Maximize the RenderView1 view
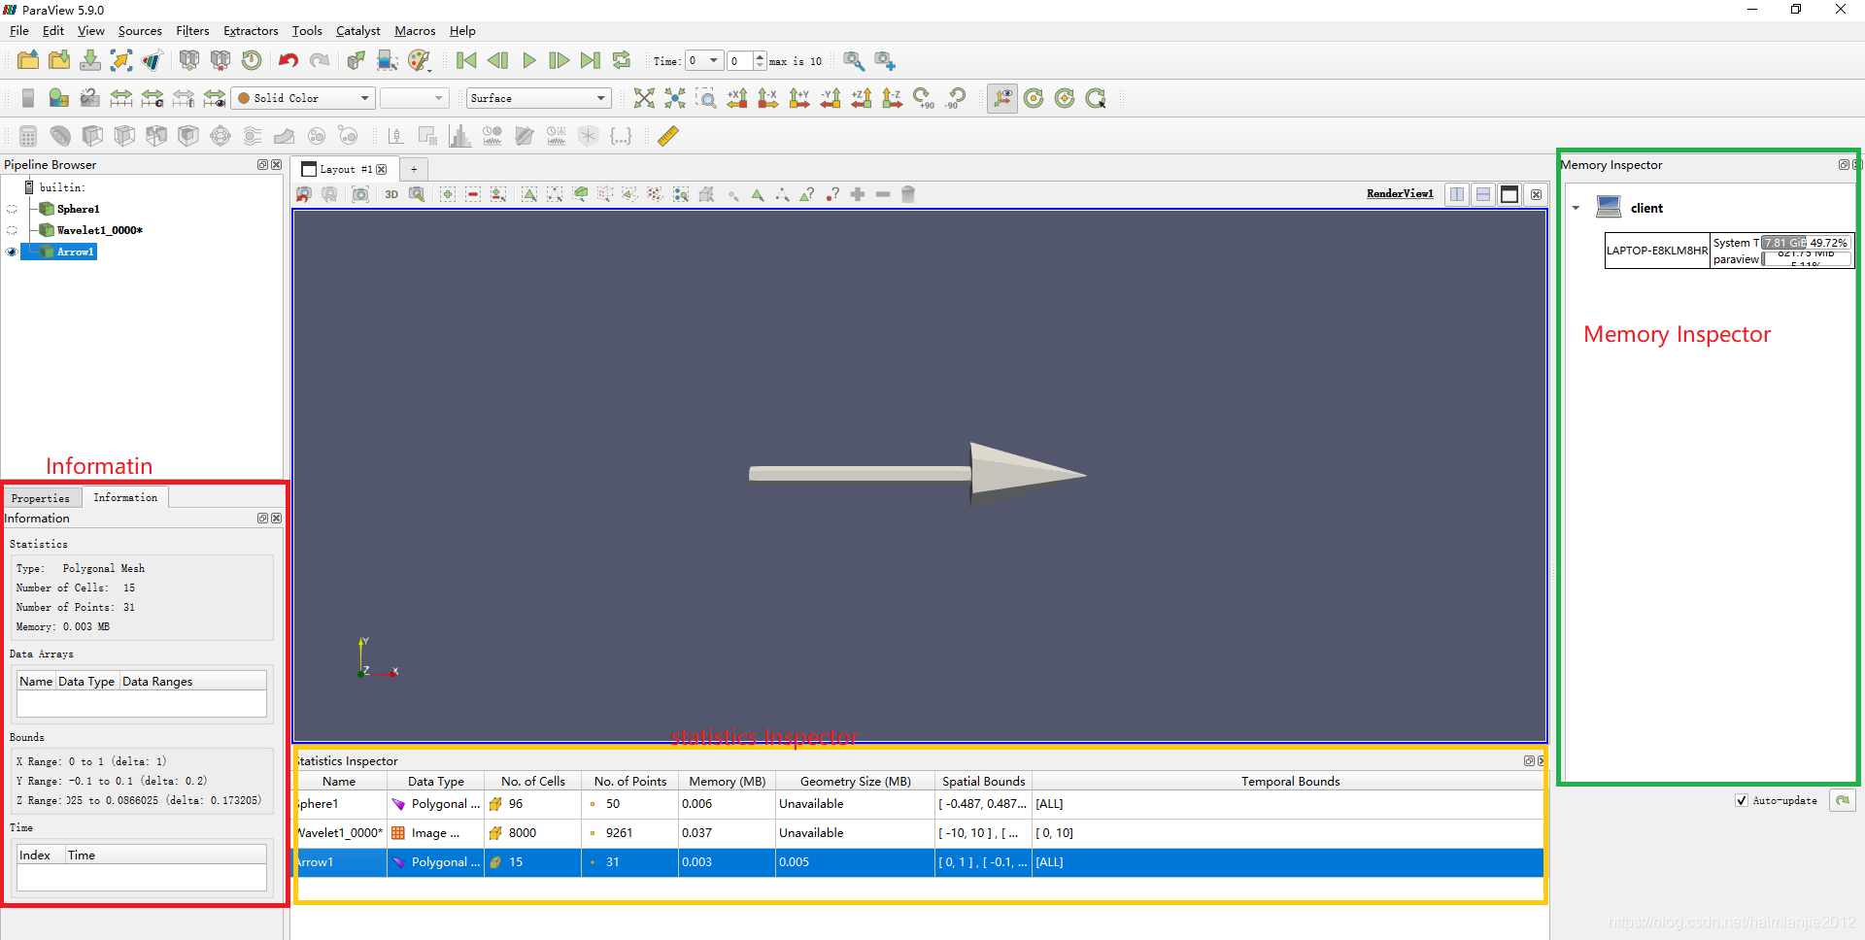Screen dimensions: 1865x940 pyautogui.click(x=1509, y=194)
